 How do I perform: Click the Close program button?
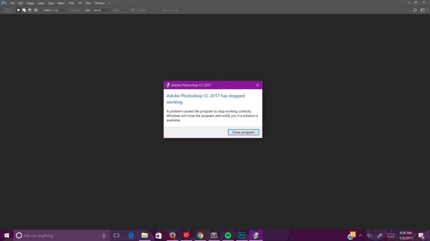[243, 132]
